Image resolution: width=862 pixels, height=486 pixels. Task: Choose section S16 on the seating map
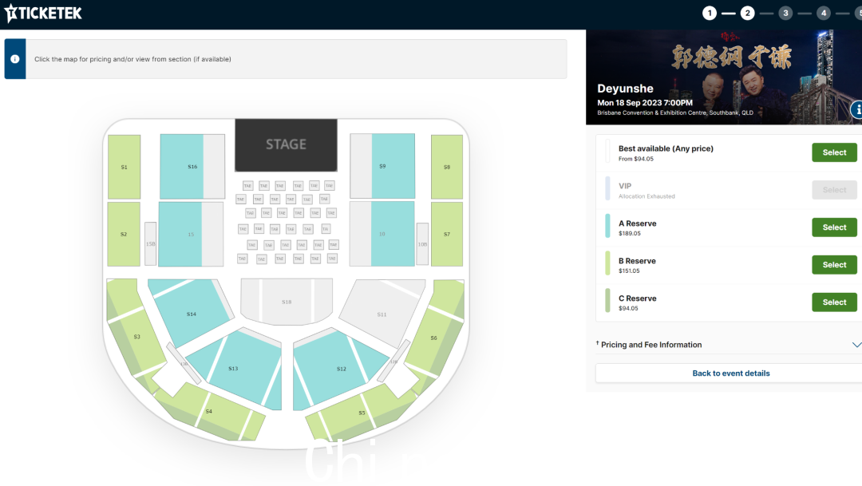[x=182, y=167]
